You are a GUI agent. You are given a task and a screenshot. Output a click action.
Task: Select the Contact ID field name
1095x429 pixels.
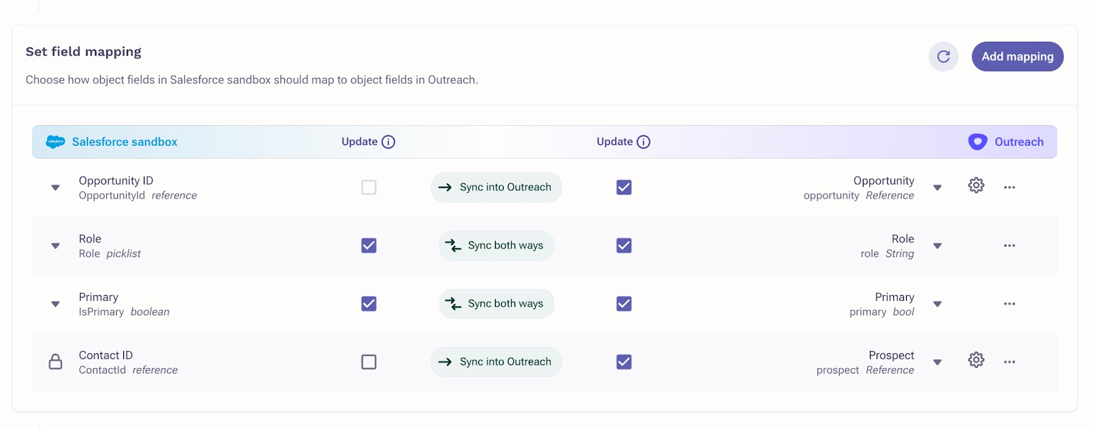[x=105, y=355]
